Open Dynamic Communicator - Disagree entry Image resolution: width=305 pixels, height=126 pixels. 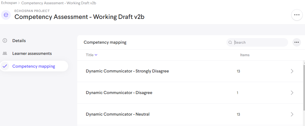click(119, 93)
